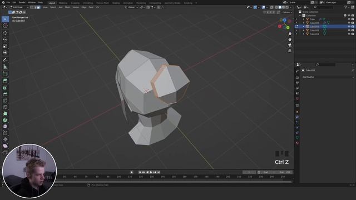Select the Smooth vertices tool
The height and width of the screenshot is (200, 356).
(x=5, y=127)
